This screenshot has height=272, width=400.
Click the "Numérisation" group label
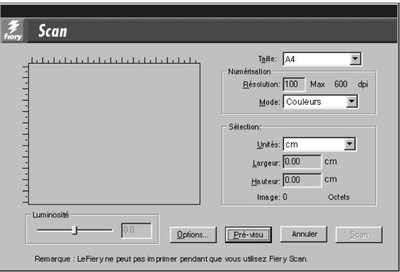click(x=249, y=72)
